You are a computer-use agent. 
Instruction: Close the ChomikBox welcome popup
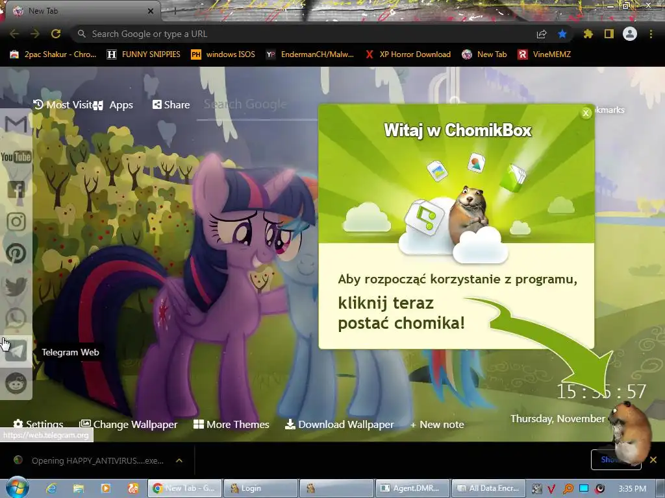tap(586, 113)
